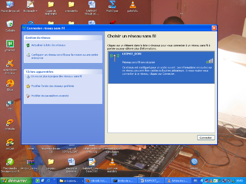Open Modifier les paramètres avancés
Viewport: 246px width, 184px height.
(x=50, y=96)
